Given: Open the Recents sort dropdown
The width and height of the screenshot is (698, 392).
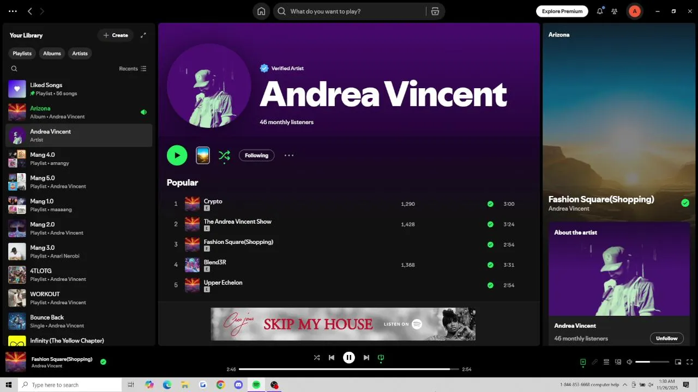Looking at the screenshot, I should tap(133, 69).
